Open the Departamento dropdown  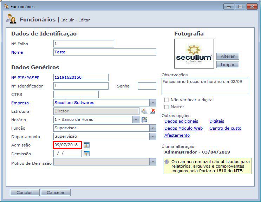[152, 137]
